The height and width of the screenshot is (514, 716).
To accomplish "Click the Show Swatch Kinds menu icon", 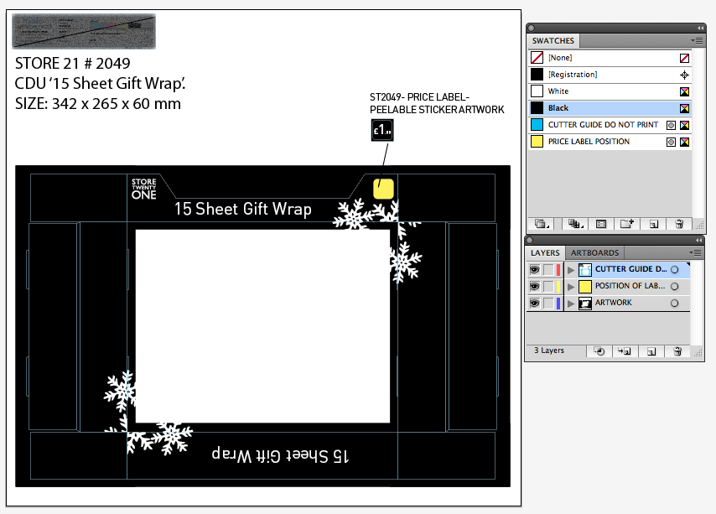I will pos(575,224).
